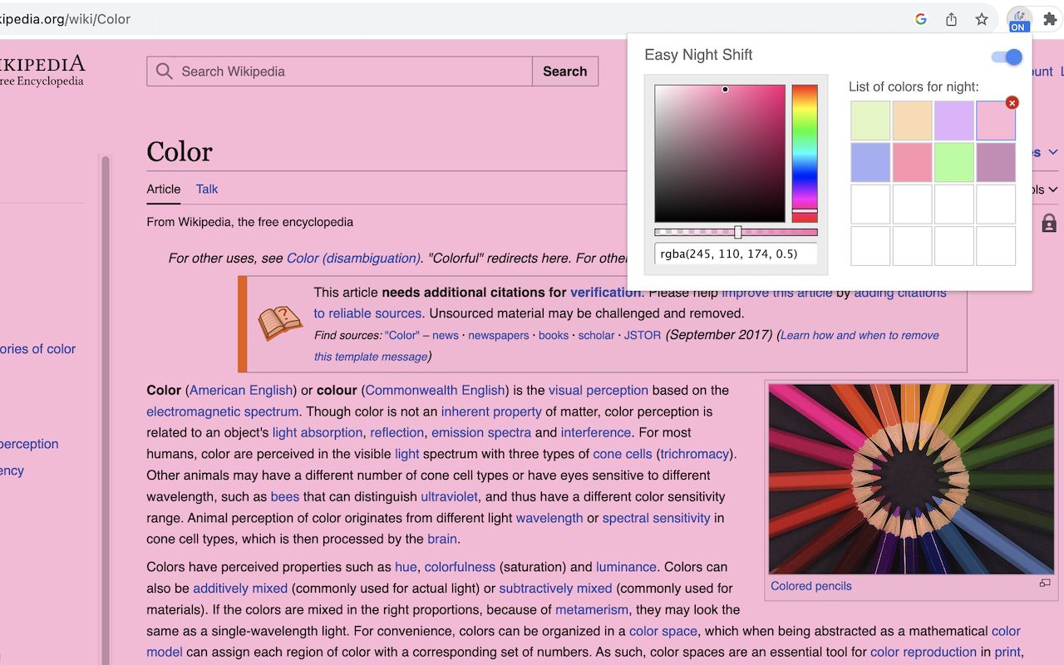
Task: Click the share page icon
Action: [951, 19]
